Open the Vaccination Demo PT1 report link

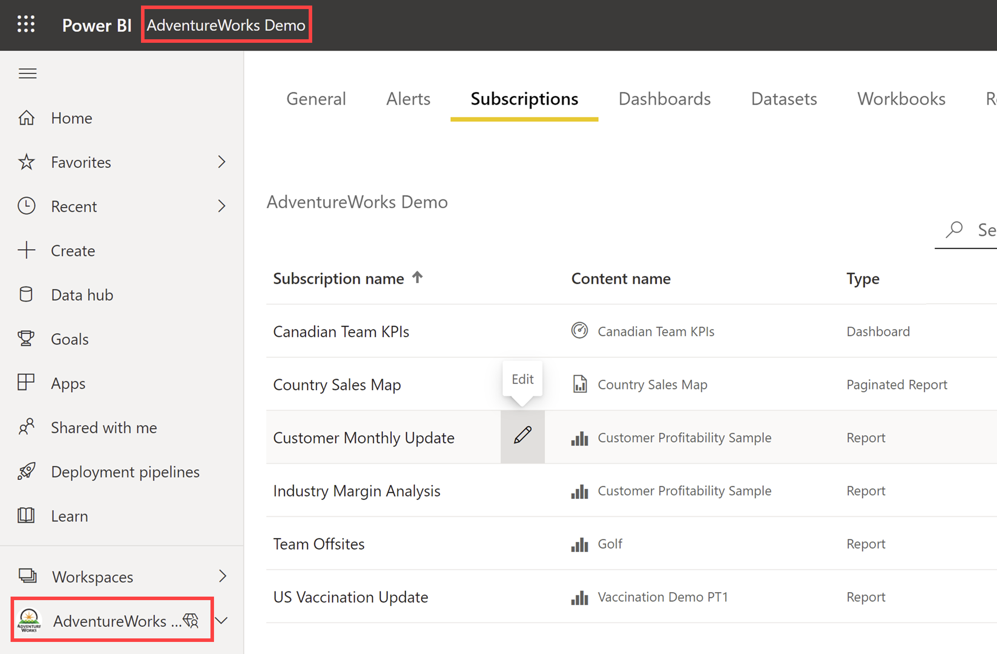point(663,597)
